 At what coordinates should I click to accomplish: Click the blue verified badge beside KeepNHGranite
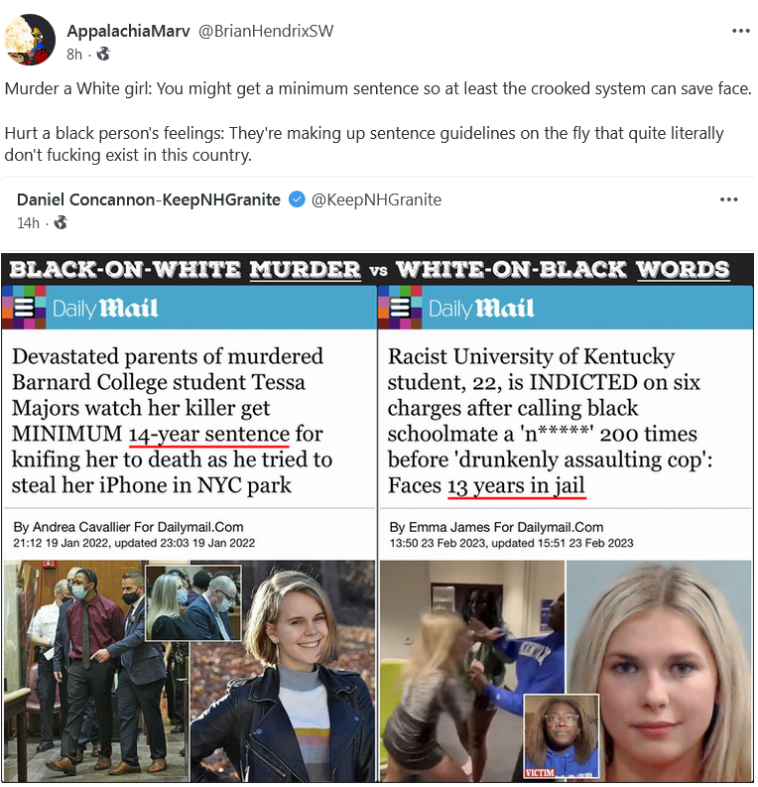(297, 199)
